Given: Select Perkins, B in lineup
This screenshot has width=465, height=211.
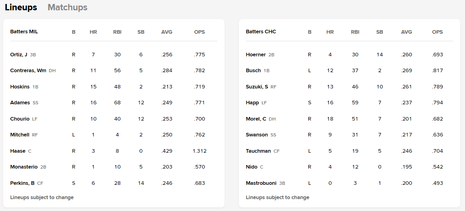Looking at the screenshot, I should [22, 183].
